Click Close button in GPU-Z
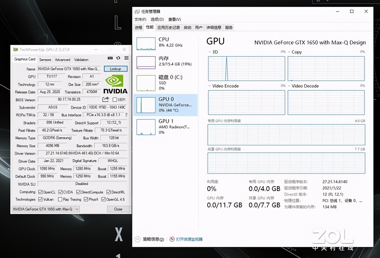 (118, 209)
